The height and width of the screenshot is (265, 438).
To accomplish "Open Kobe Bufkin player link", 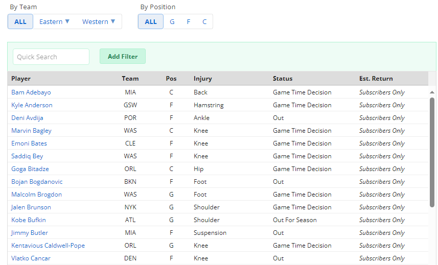I will (29, 220).
